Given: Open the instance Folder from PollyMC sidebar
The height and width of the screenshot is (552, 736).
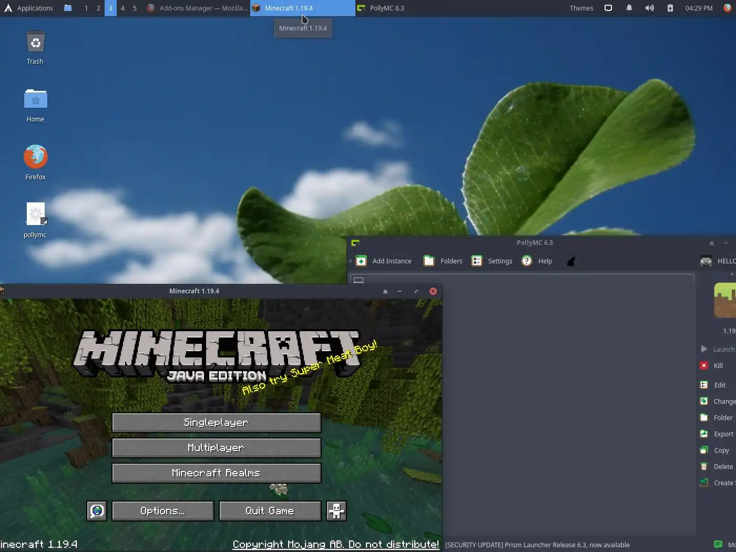Looking at the screenshot, I should pyautogui.click(x=716, y=417).
